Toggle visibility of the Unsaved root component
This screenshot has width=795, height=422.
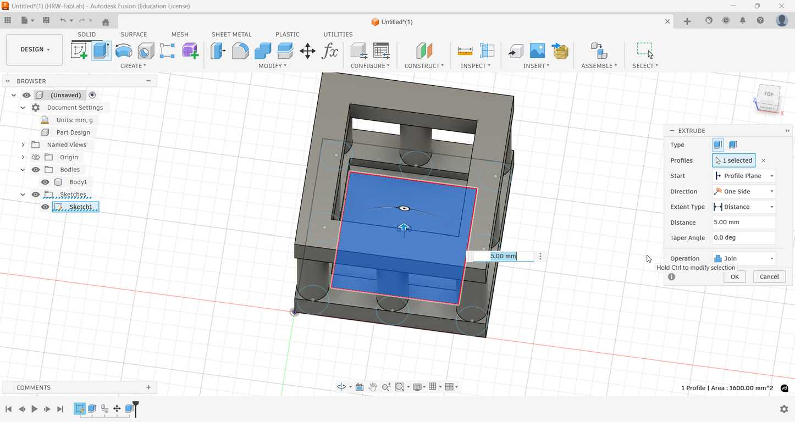point(26,95)
